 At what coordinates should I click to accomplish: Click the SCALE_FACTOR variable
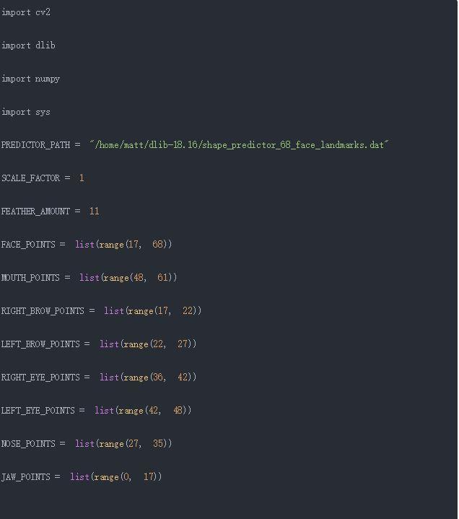point(30,178)
